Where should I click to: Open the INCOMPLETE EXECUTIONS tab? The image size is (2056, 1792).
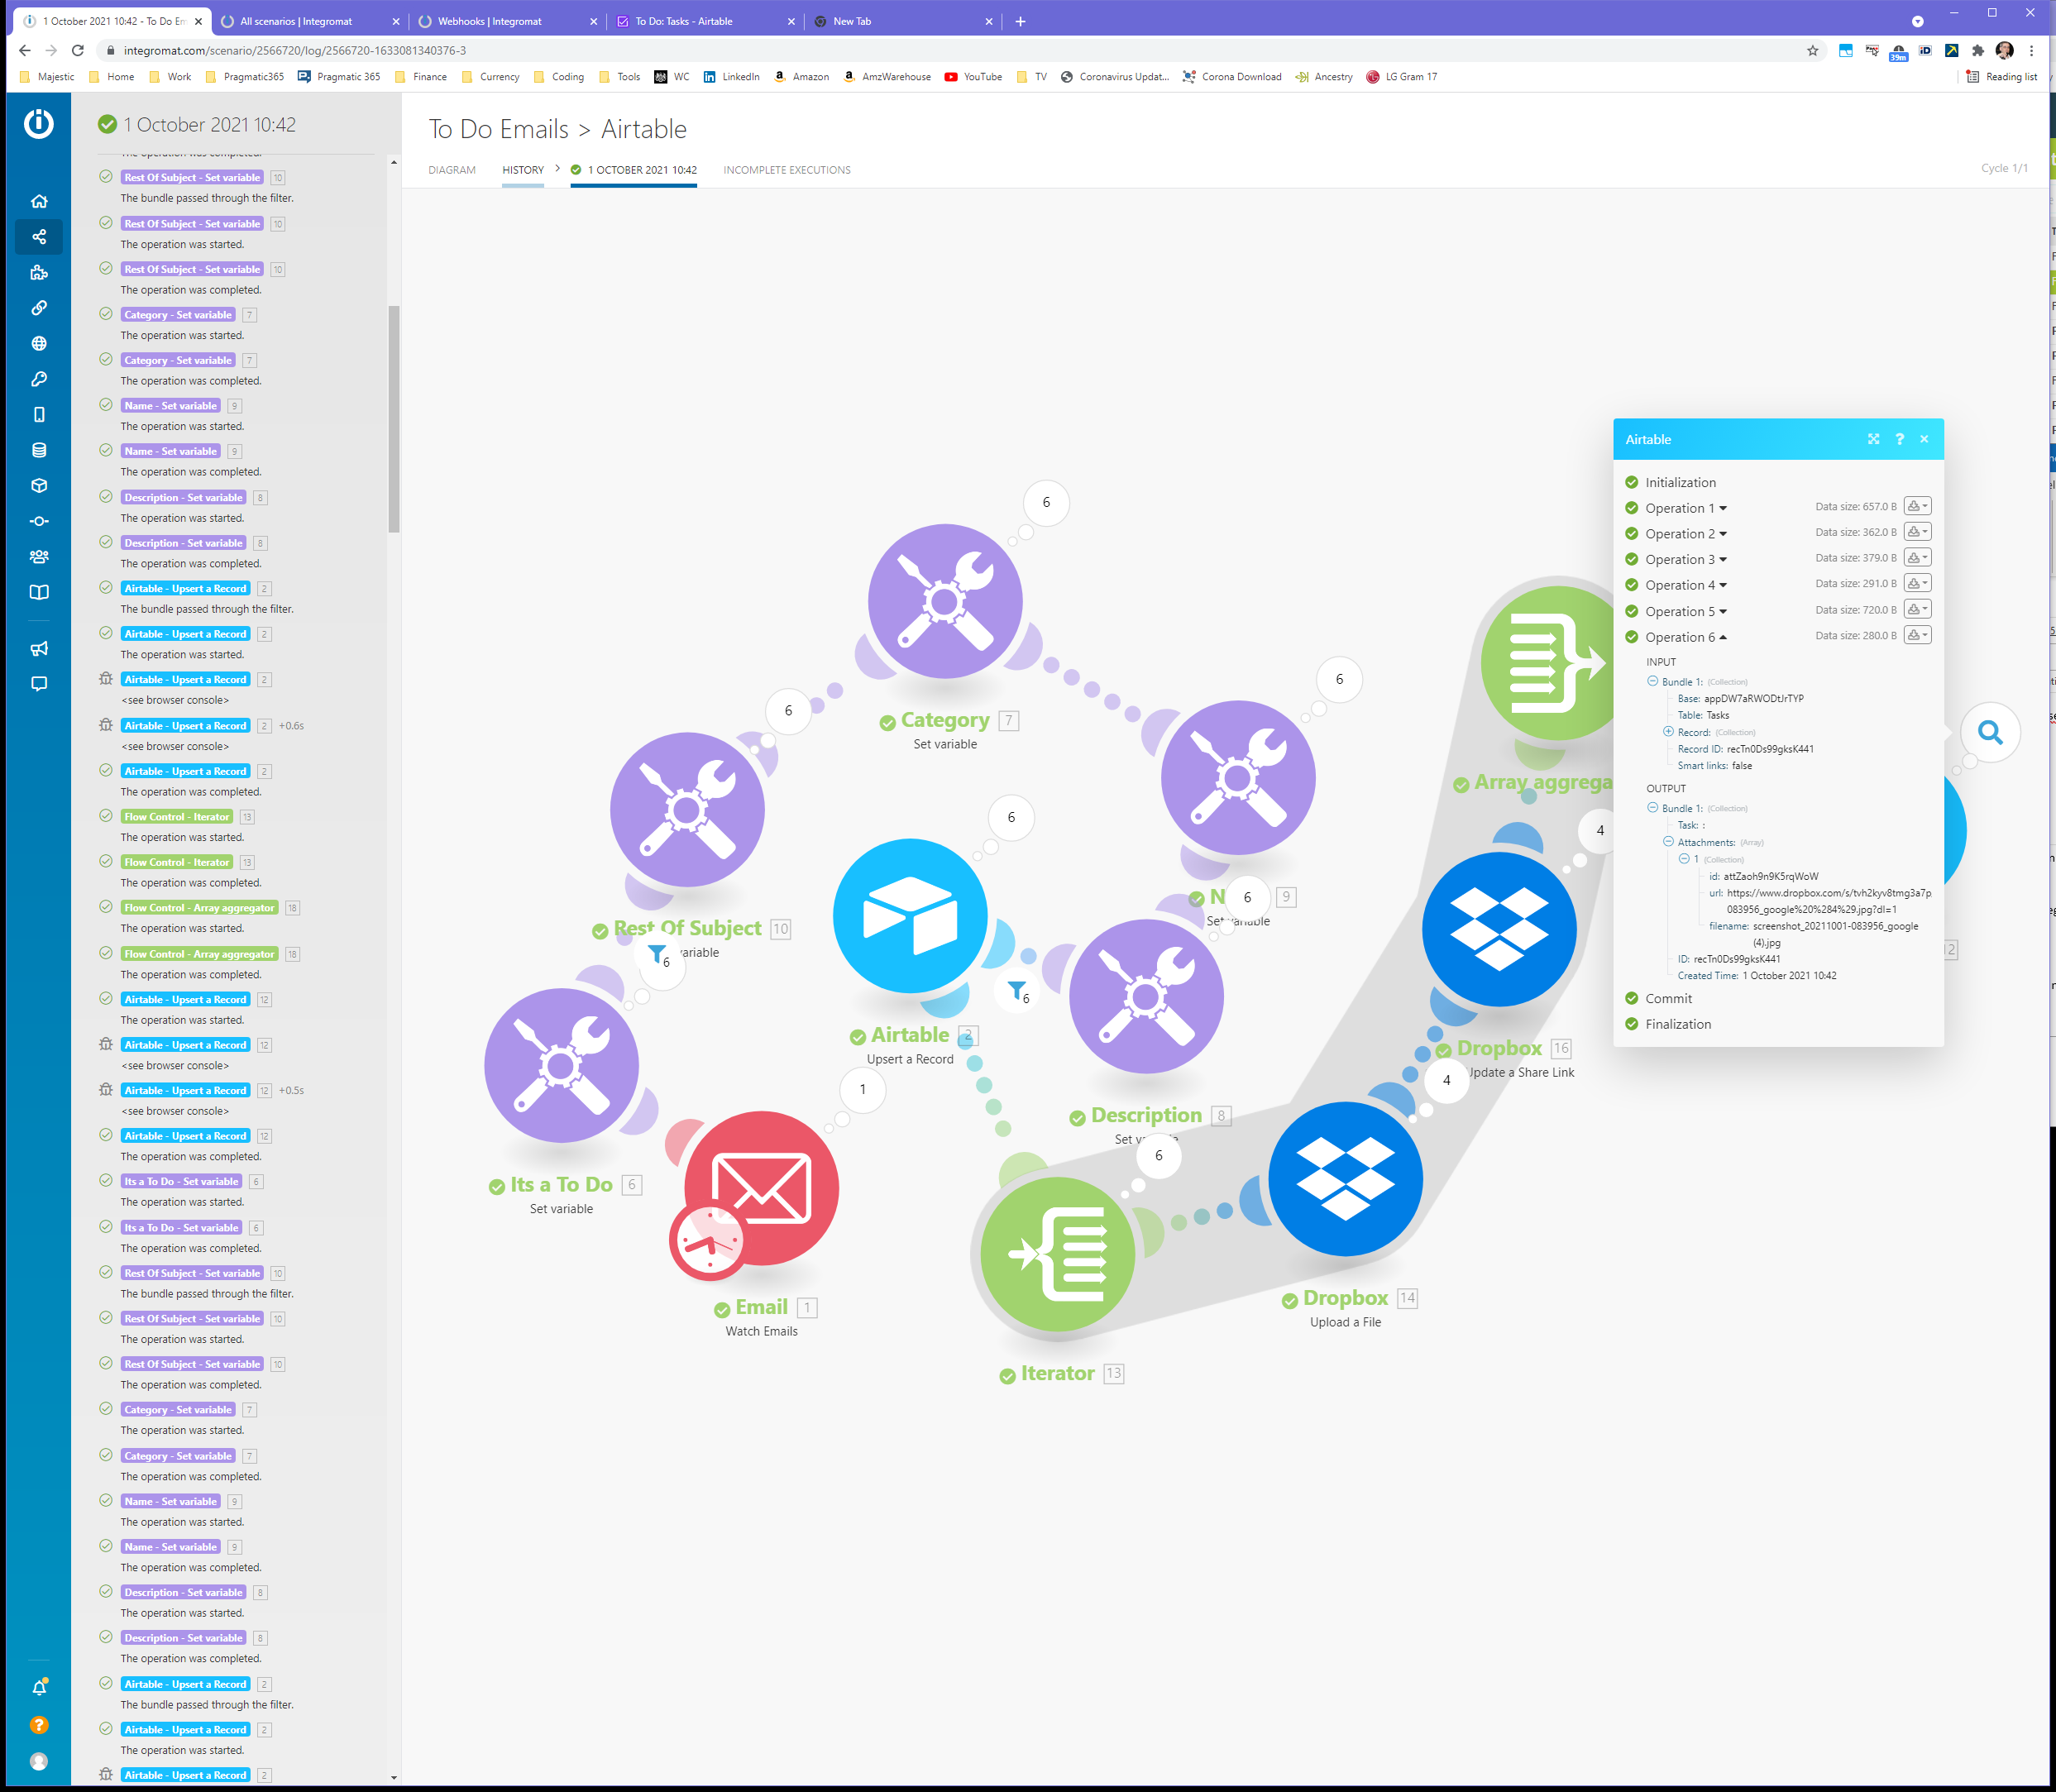[x=787, y=170]
